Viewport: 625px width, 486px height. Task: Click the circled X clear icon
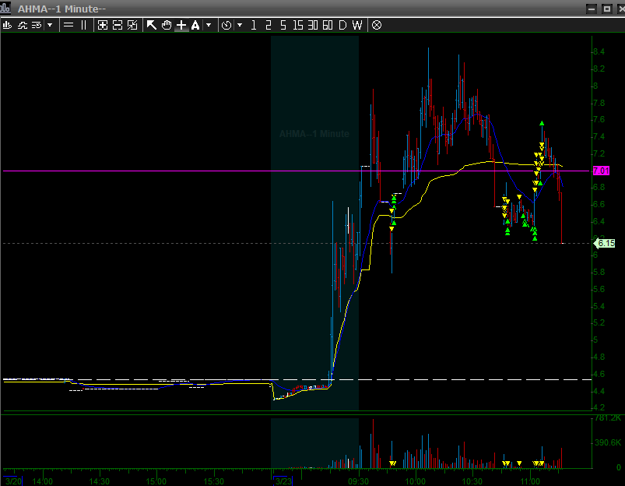click(x=377, y=25)
